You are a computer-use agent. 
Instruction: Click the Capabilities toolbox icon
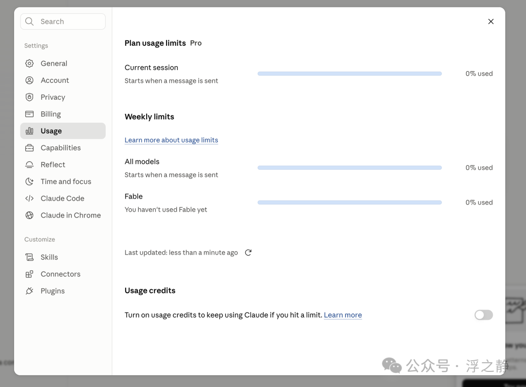[x=30, y=147]
